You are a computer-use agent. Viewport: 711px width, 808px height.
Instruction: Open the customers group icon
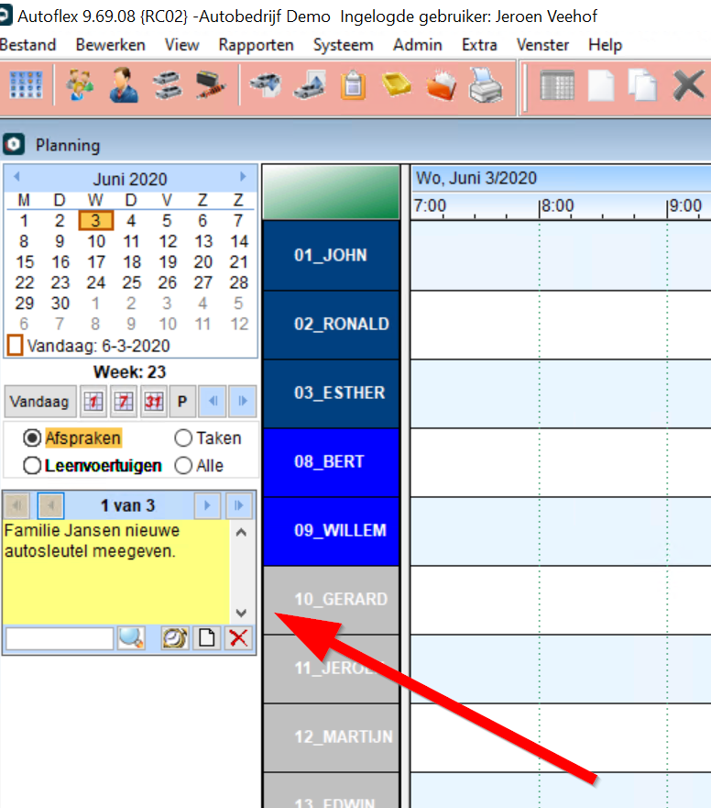pos(80,85)
